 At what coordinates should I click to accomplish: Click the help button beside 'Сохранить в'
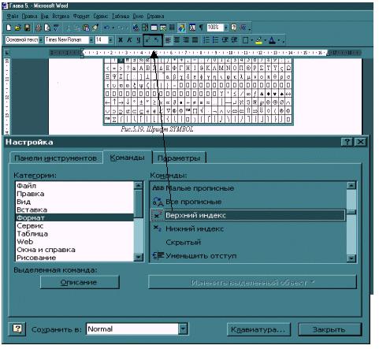coord(17,329)
